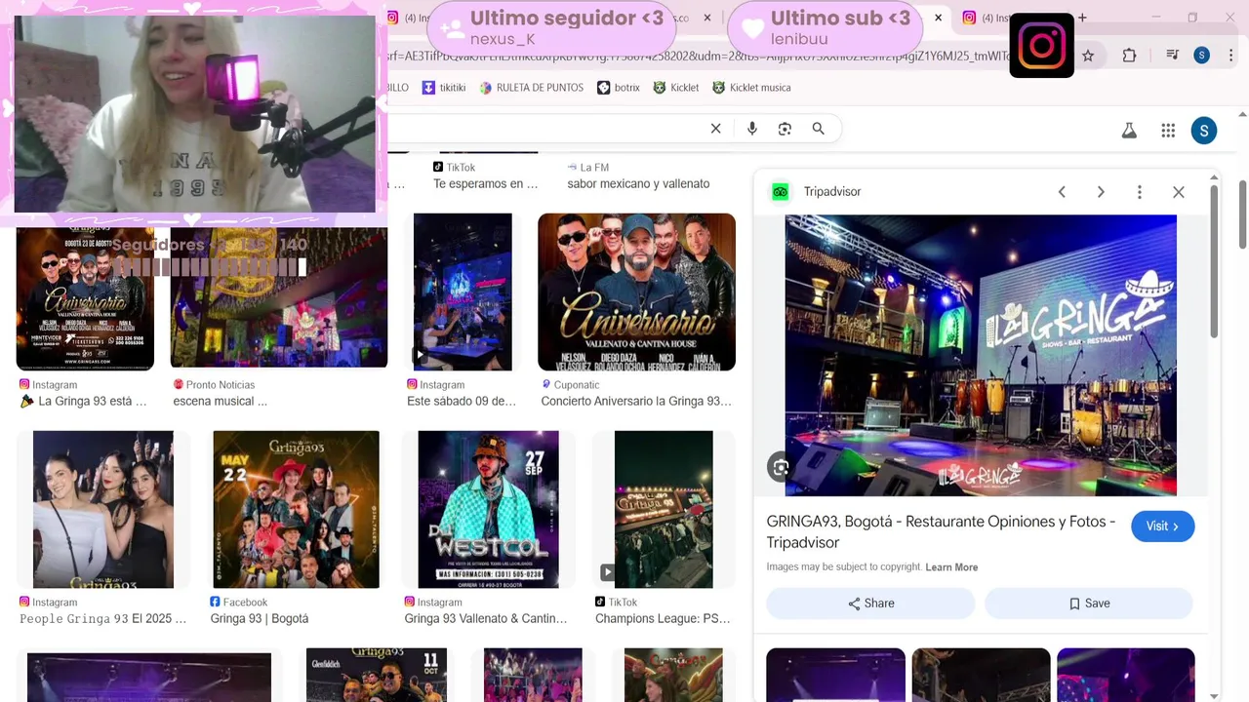Viewport: 1249px width, 702px height.
Task: Visit the Tripadvisor page
Action: click(1162, 526)
